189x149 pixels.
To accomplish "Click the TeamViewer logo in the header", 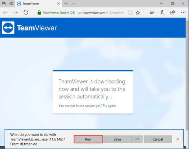I will click(x=29, y=28).
